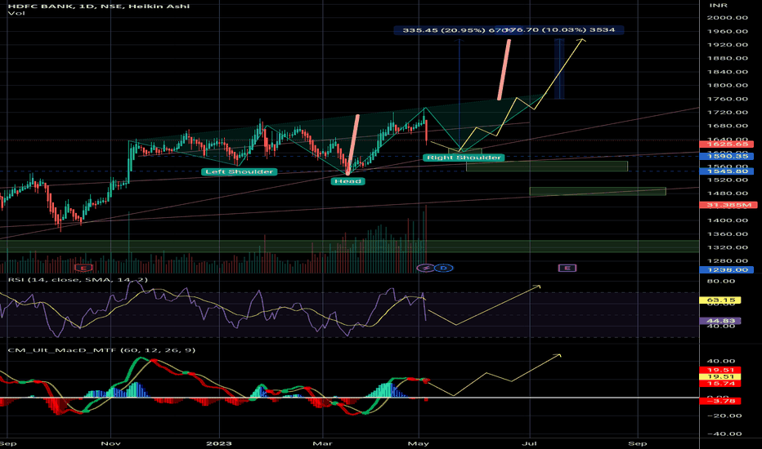
Task: Click the INR currency label
Action: pos(719,6)
